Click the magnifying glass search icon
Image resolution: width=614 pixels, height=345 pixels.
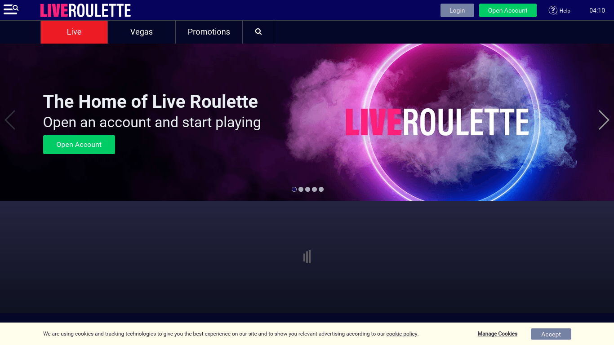pos(258,32)
